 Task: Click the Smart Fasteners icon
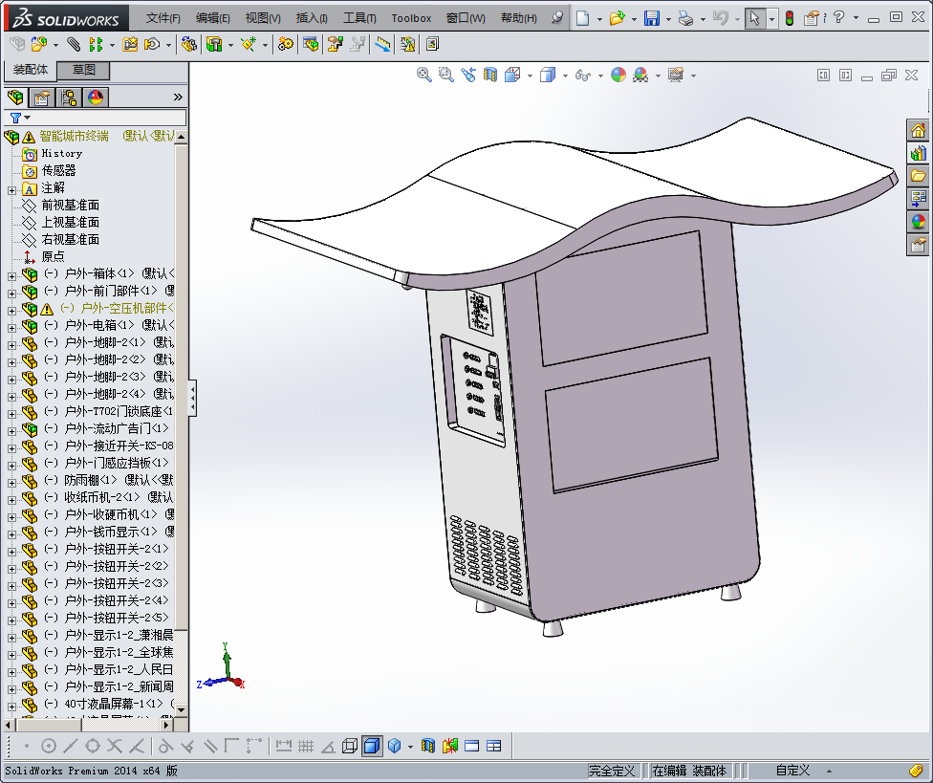[130, 44]
